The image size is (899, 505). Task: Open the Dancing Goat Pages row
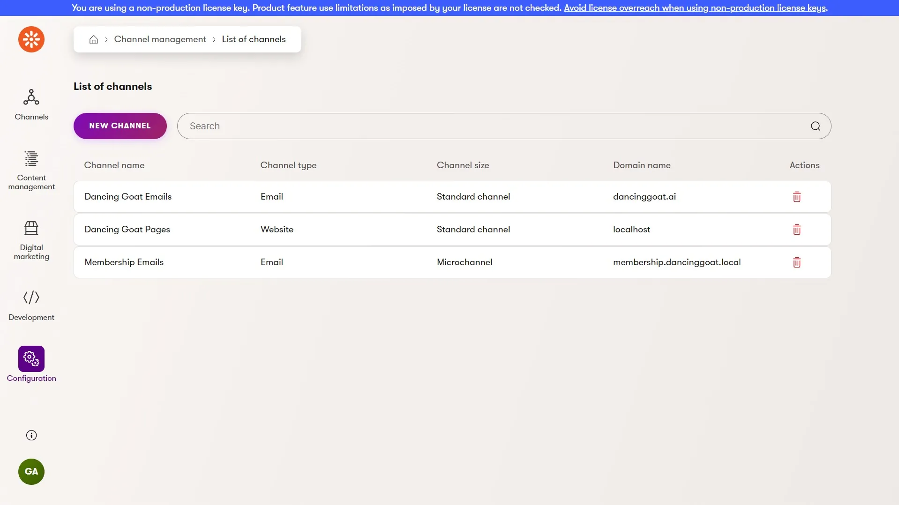coord(452,230)
